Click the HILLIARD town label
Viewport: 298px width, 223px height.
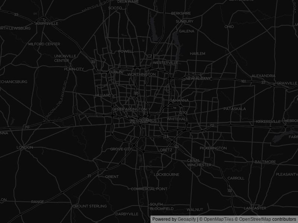pos(103,95)
